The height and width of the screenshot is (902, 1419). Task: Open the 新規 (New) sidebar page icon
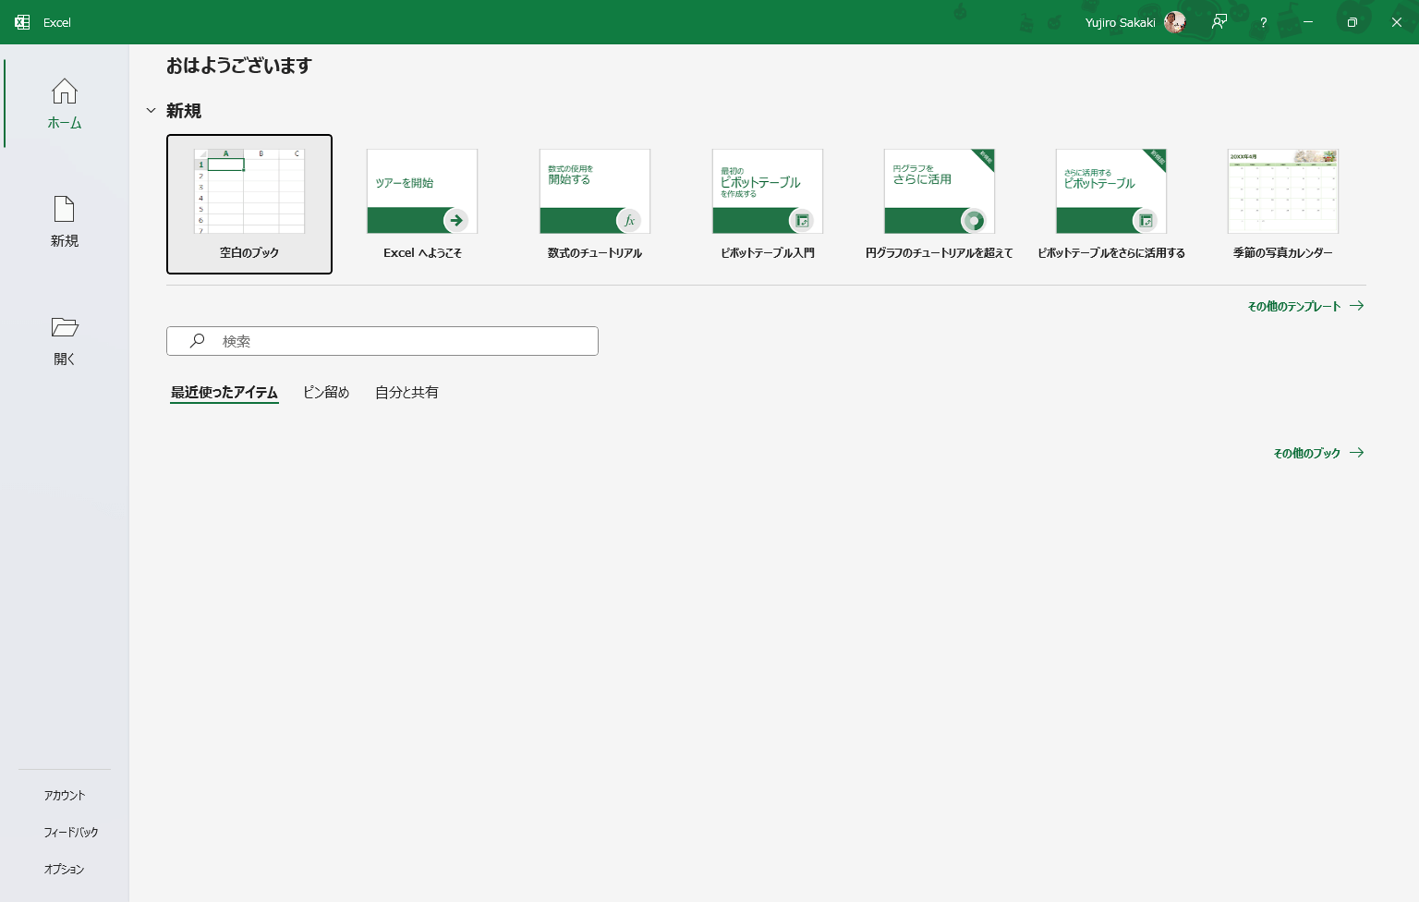click(65, 209)
